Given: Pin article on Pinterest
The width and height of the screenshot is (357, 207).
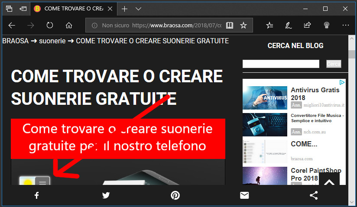Looking at the screenshot, I should pos(175,195).
